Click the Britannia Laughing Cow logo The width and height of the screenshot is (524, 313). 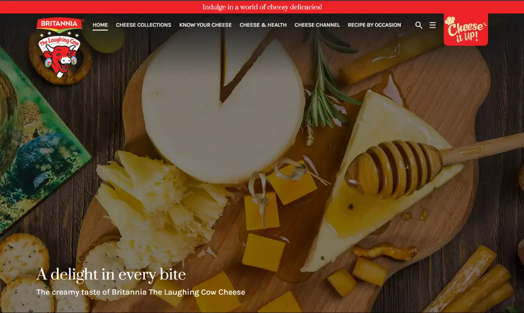click(x=60, y=48)
